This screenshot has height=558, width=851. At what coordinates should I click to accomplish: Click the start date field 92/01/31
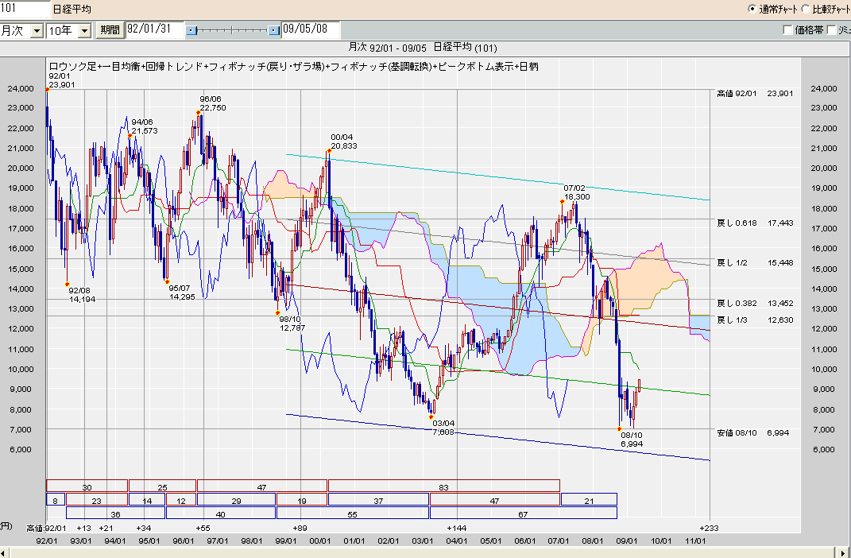[x=153, y=29]
